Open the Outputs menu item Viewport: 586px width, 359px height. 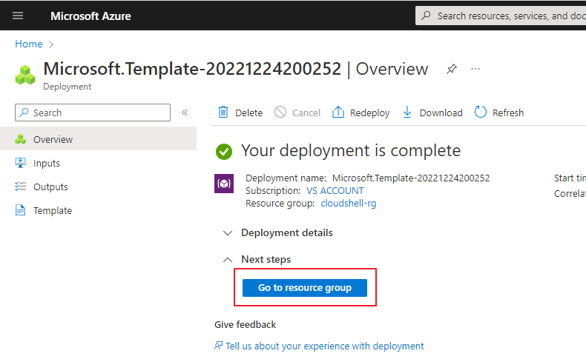(x=50, y=187)
